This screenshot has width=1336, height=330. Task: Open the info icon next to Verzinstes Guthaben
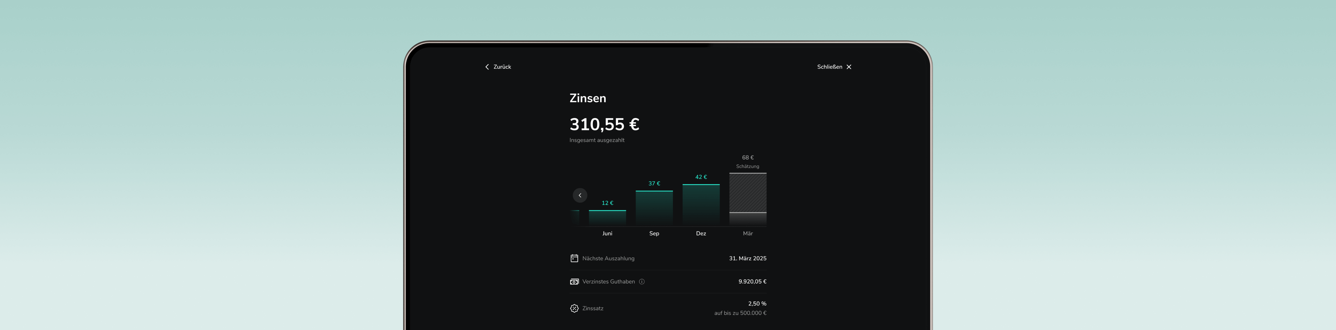[x=642, y=282]
